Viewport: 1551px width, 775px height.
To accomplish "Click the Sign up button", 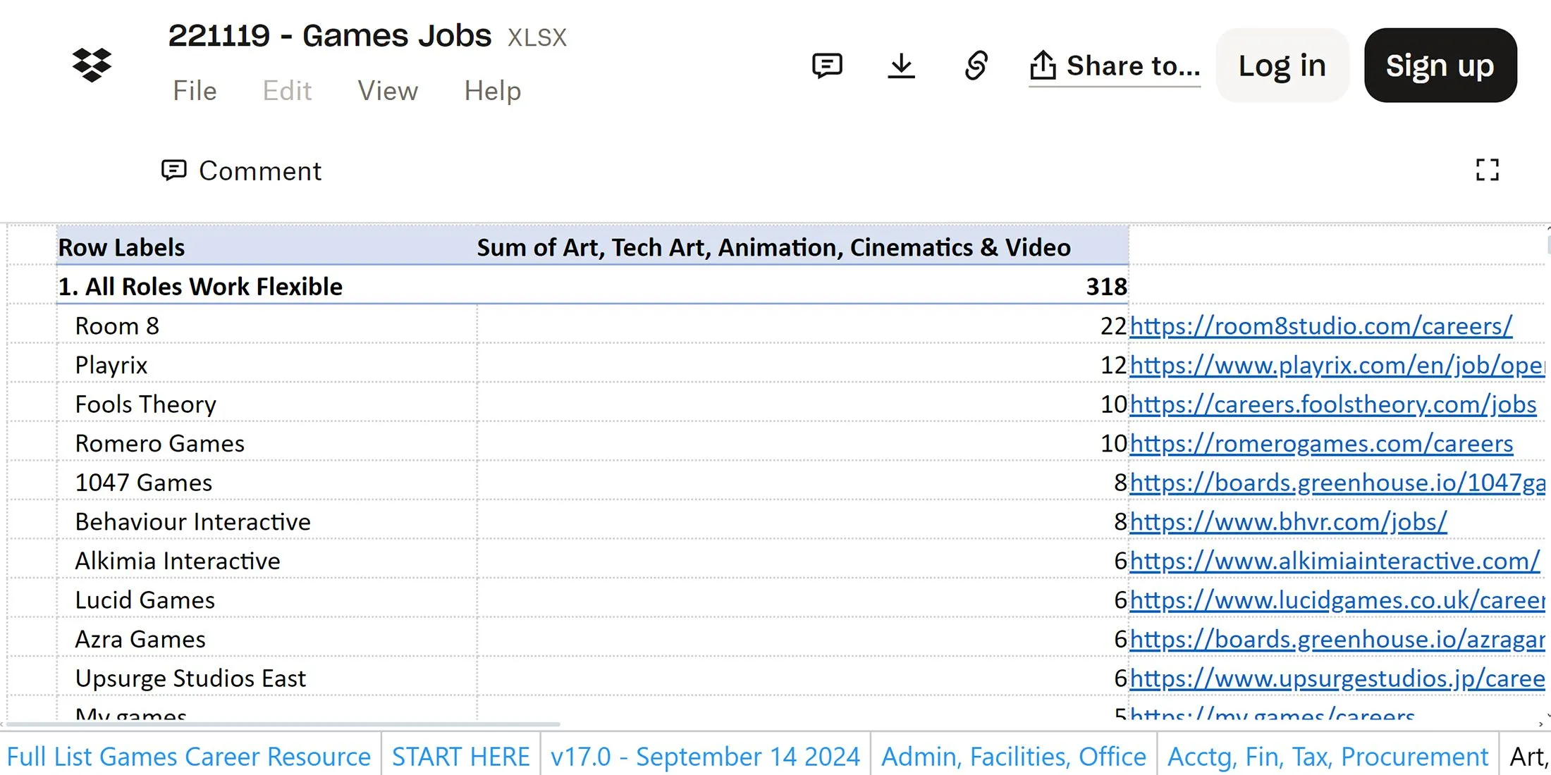I will point(1440,66).
